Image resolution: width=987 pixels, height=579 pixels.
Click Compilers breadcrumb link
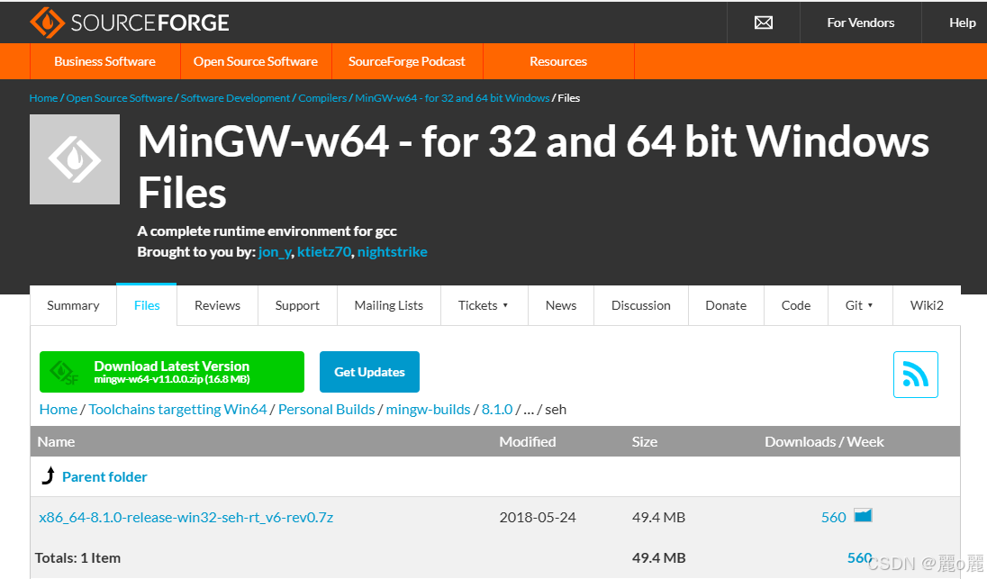tap(322, 98)
